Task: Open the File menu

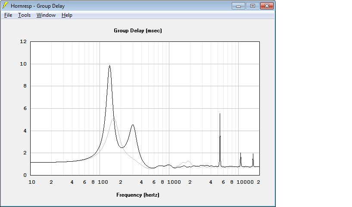Action: tap(8, 15)
